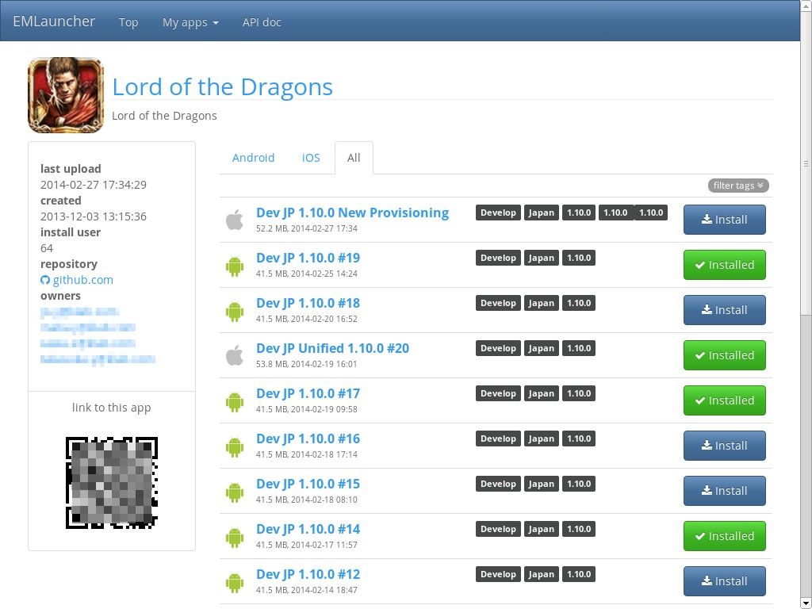
Task: Open Dev JP 1.10.0 #18 package link
Action: click(308, 303)
